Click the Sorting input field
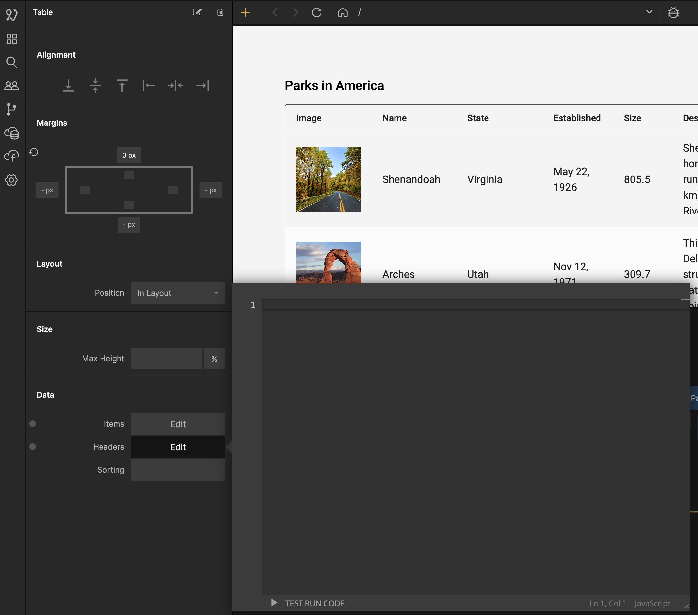 pos(178,470)
